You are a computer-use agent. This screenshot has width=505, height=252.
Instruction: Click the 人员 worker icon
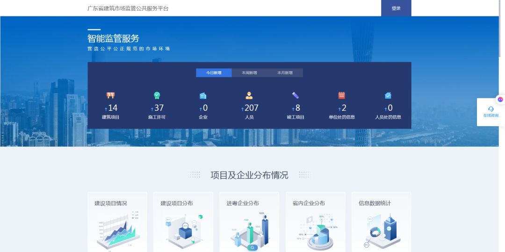click(249, 95)
